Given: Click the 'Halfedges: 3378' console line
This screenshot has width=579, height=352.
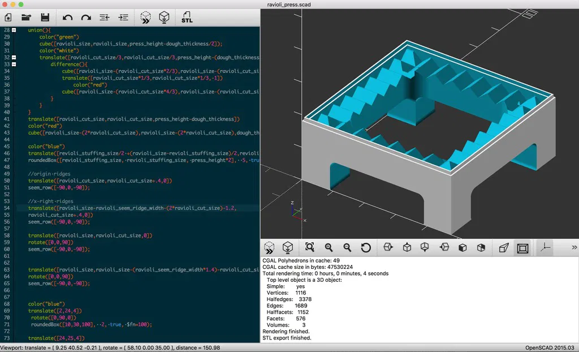Looking at the screenshot, I should coord(289,299).
